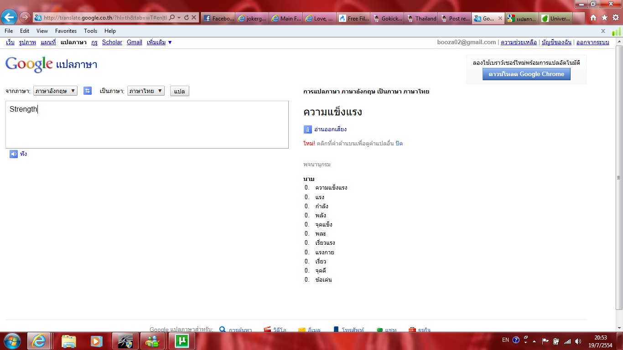Click the Google แปลภาษา logo

coord(51,64)
